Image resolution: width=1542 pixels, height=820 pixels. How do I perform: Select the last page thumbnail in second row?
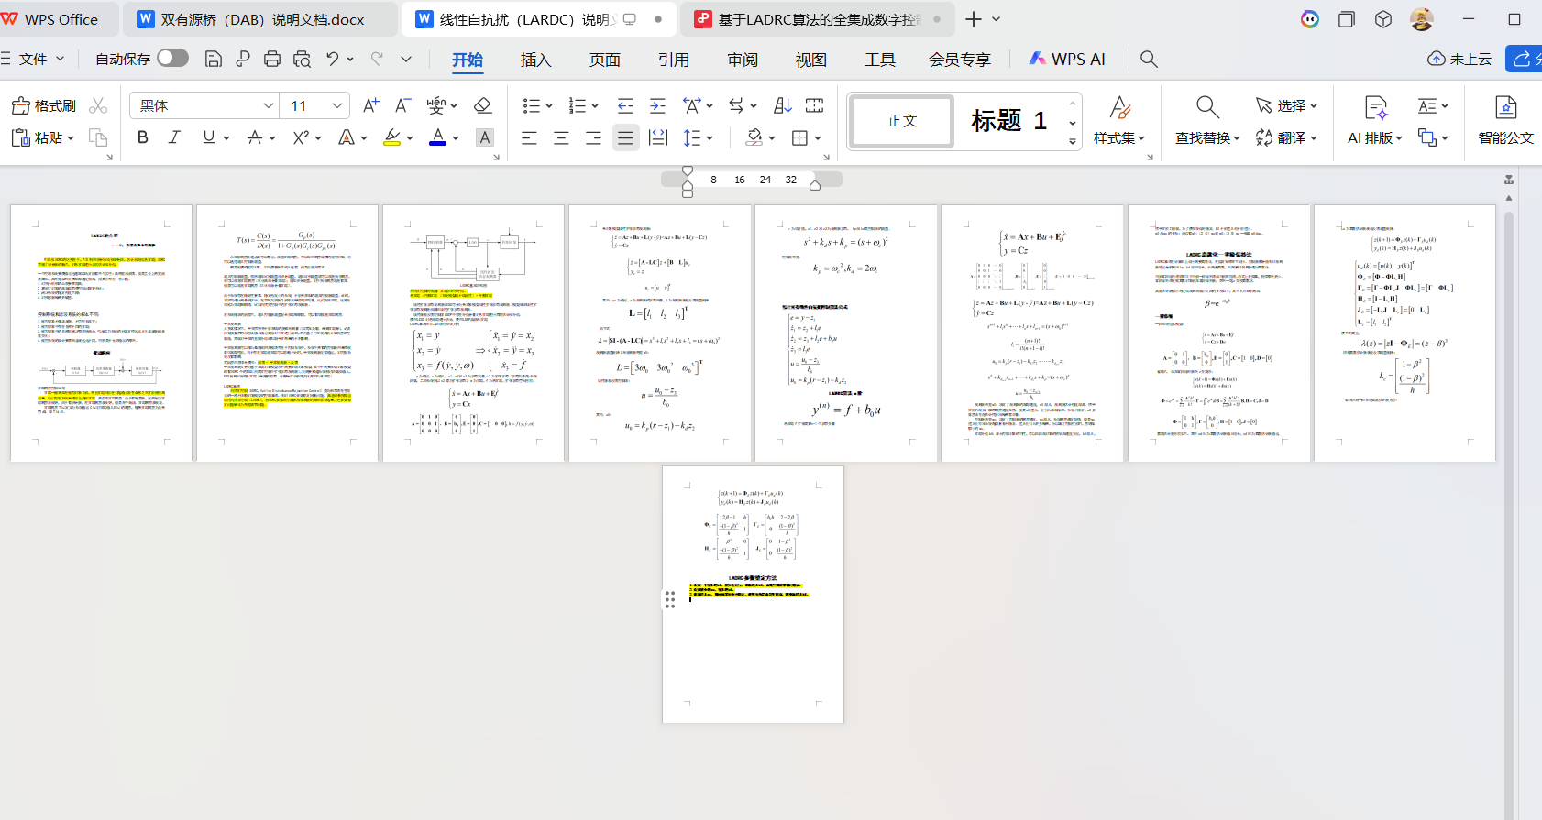[x=753, y=595]
